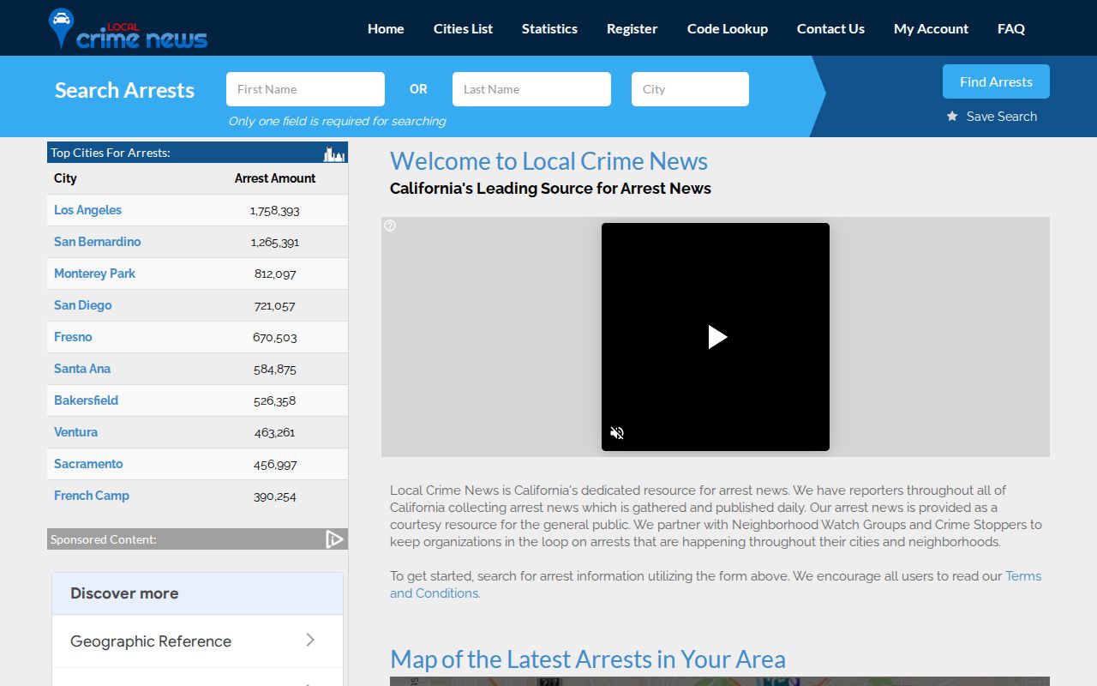Screen dimensions: 1097x686
Task: Click the city skyline icon in Top Cities header
Action: (x=333, y=153)
